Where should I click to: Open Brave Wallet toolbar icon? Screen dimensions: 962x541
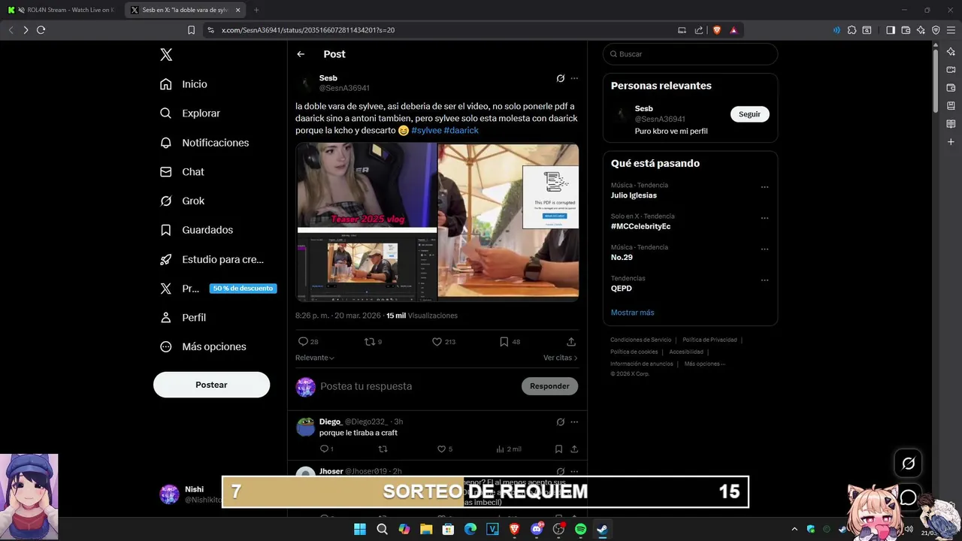(x=906, y=30)
